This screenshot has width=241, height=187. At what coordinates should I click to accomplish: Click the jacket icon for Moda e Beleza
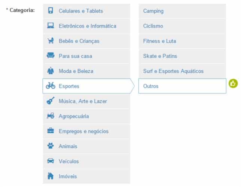click(51, 71)
